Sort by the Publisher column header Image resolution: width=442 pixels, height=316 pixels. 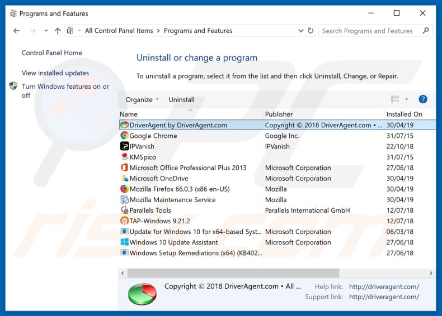coord(323,114)
